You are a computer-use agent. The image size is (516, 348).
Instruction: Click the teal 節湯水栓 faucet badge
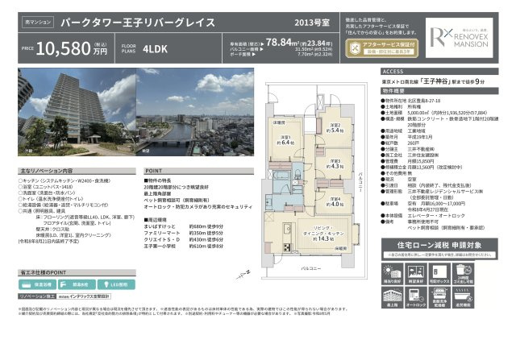77,284
